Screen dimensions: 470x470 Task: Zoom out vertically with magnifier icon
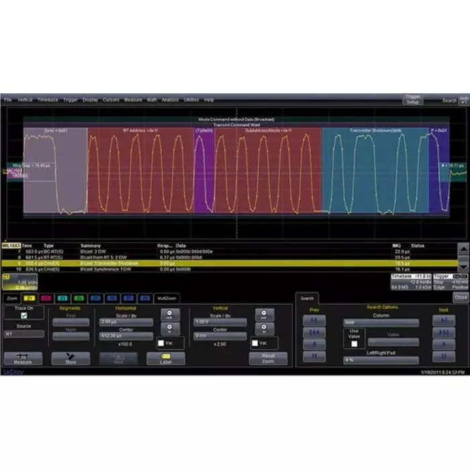264,314
